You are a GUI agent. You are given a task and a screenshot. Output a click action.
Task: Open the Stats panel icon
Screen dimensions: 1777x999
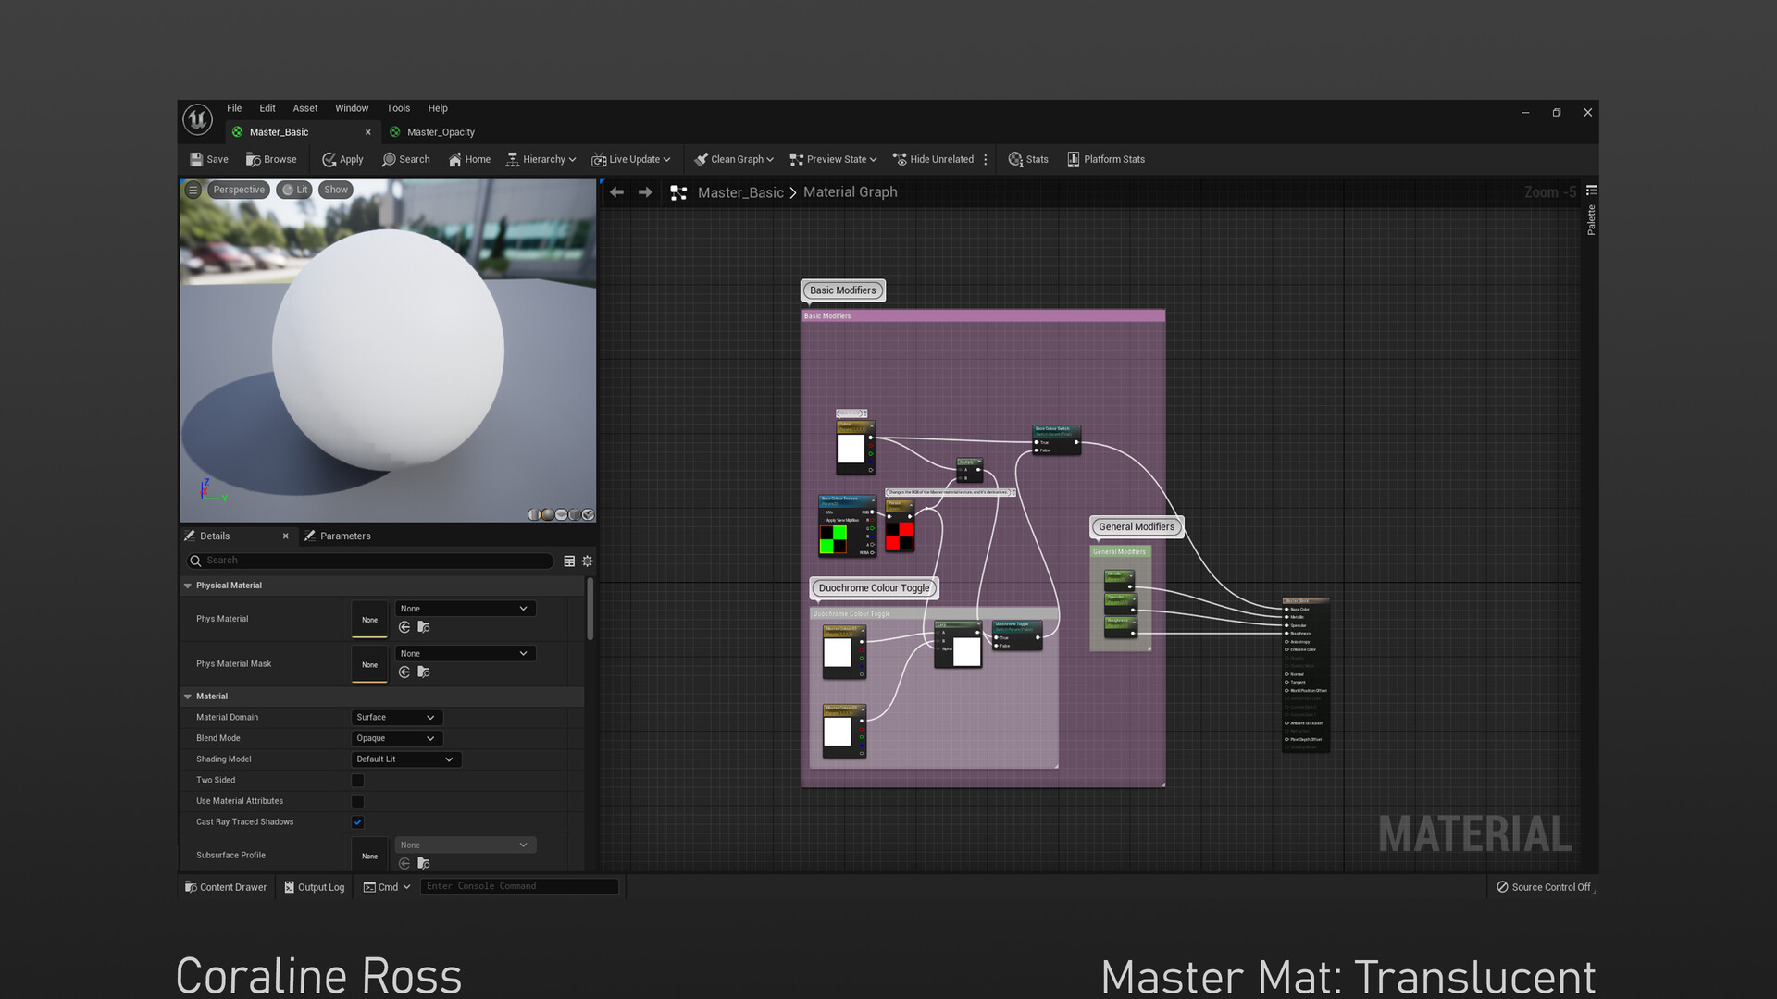tap(1015, 159)
